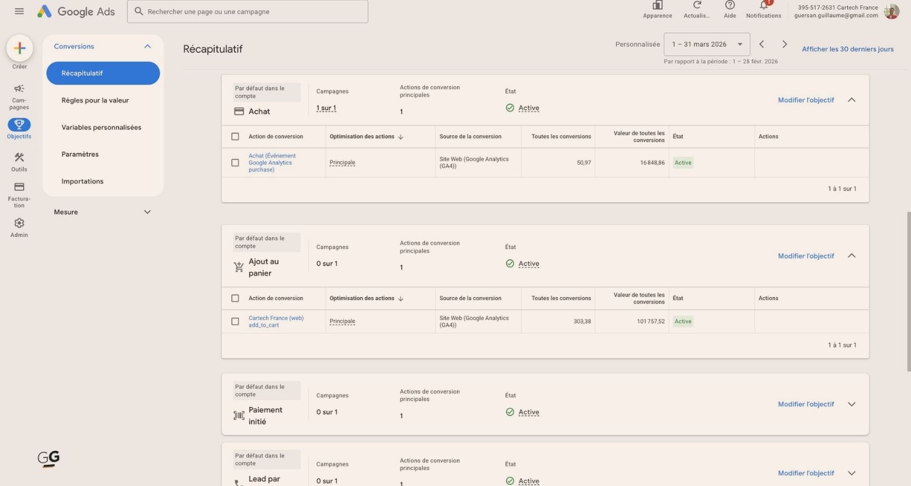
Task: Expand the Paiement initié objective card
Action: pyautogui.click(x=851, y=403)
